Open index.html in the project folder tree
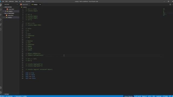The image size is (173, 97). point(11,15)
